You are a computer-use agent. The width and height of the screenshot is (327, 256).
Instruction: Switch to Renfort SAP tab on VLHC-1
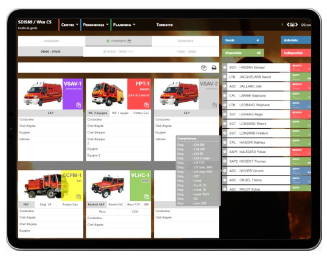96,204
